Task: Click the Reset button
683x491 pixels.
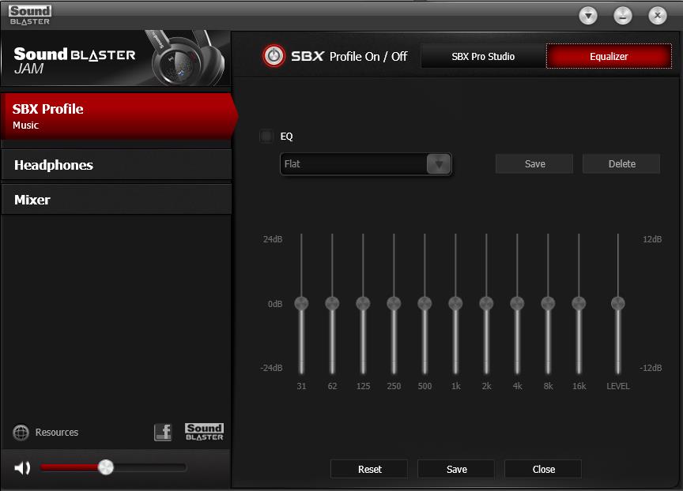Action: tap(369, 469)
